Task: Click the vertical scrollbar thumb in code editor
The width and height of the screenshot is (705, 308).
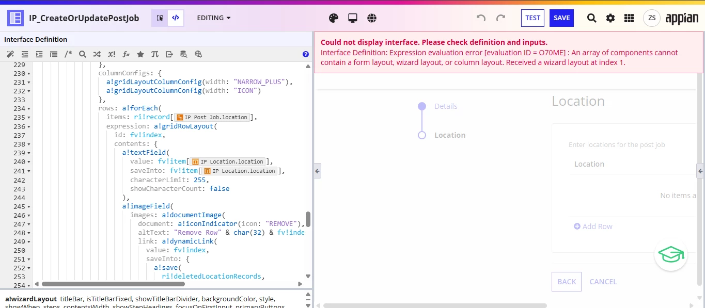Action: [x=308, y=219]
